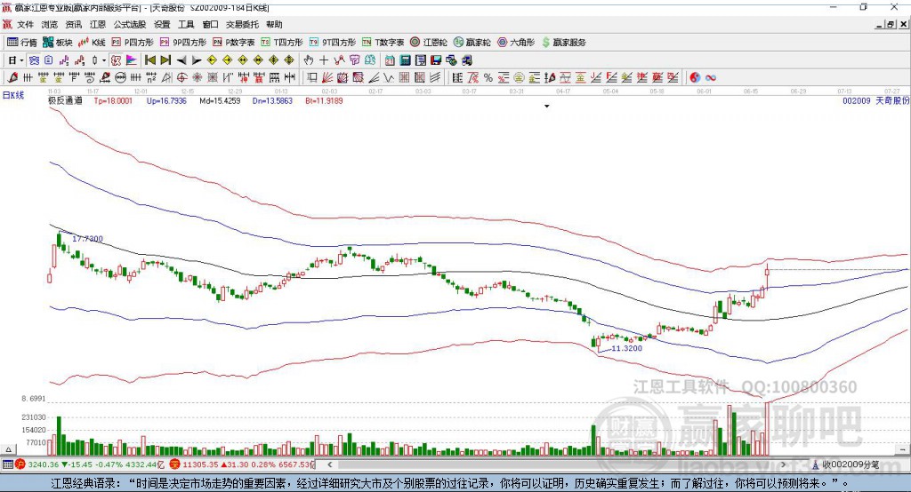Click the save floppy disk icon
This screenshot has width=911, height=492.
(436, 60)
